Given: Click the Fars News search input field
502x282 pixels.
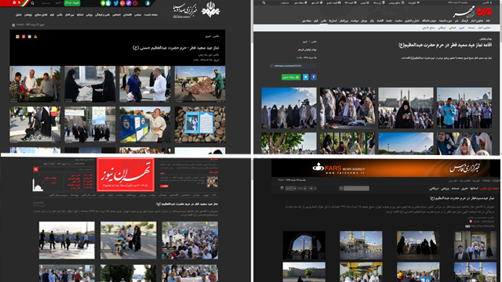Looking at the screenshot, I should pos(356,188).
